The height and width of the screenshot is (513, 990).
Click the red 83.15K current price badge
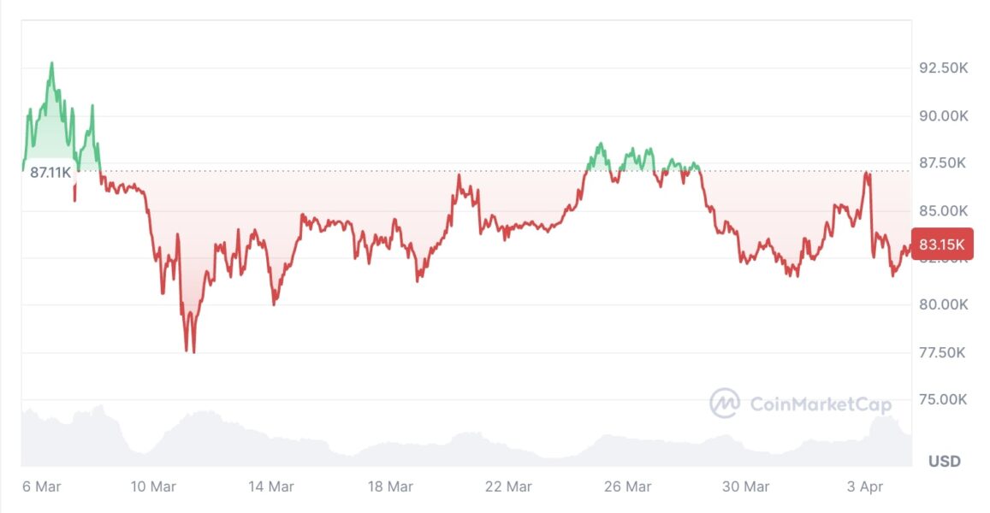pyautogui.click(x=942, y=245)
